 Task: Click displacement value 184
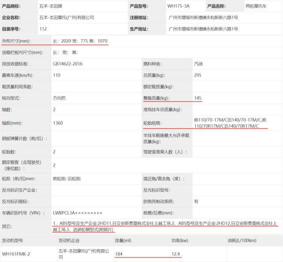point(119,254)
